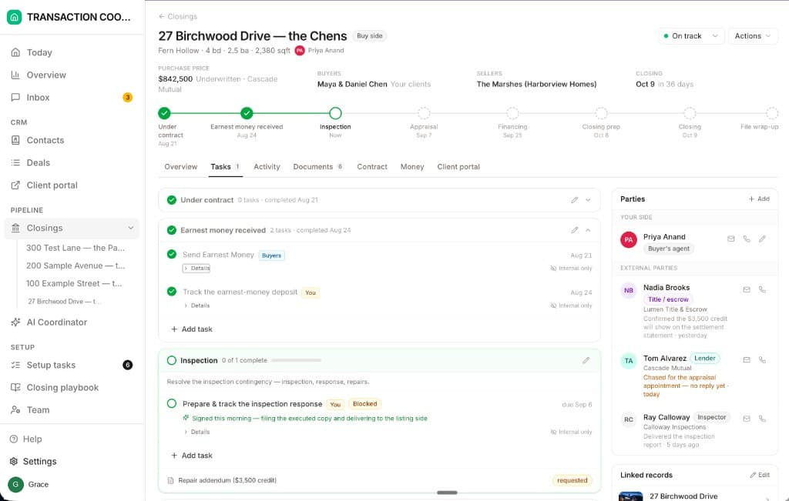Screen dimensions: 789x501
Task: Open the Contacts icon in CRM
Action: pos(15,140)
